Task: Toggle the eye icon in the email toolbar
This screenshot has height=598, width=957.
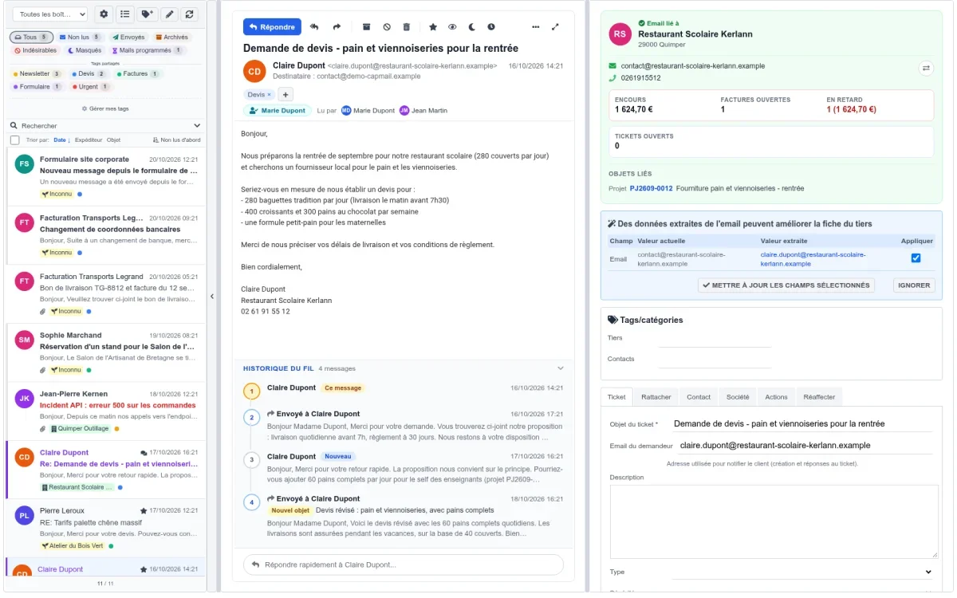Action: click(452, 27)
